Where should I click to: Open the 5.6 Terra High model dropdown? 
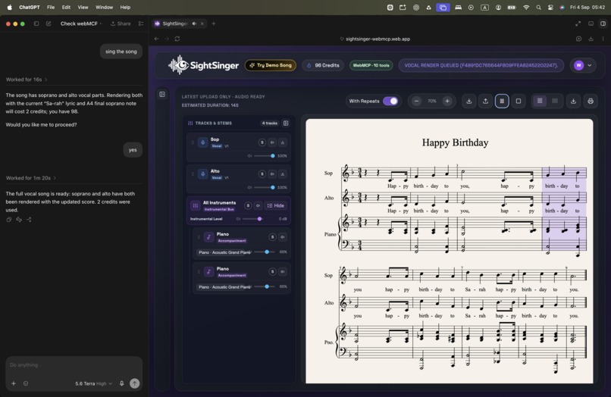pos(94,384)
